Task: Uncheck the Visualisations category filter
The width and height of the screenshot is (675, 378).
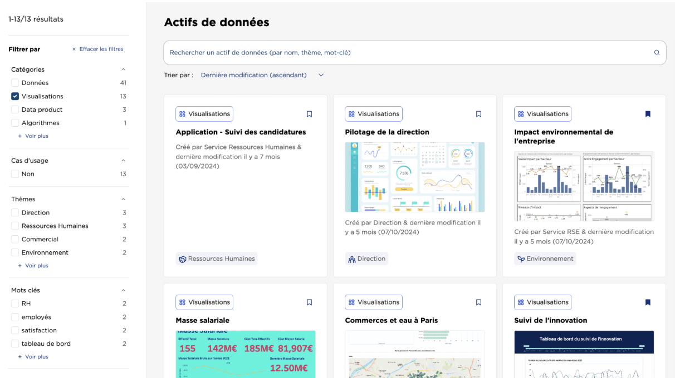Action: pos(15,96)
